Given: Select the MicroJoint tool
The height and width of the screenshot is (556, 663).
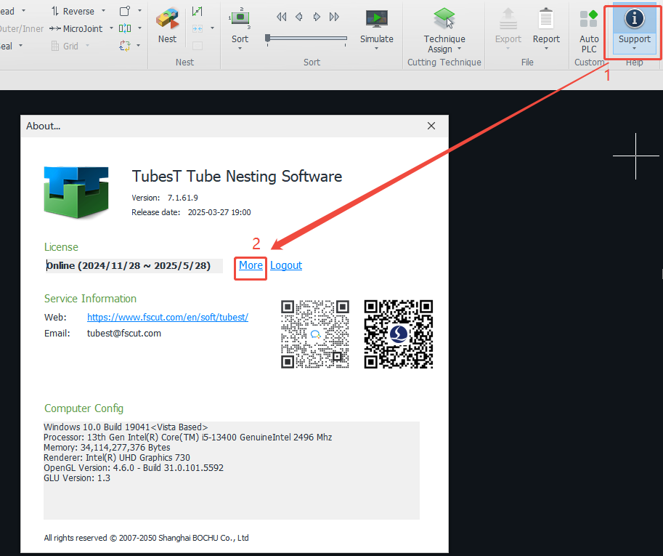Looking at the screenshot, I should [x=76, y=29].
